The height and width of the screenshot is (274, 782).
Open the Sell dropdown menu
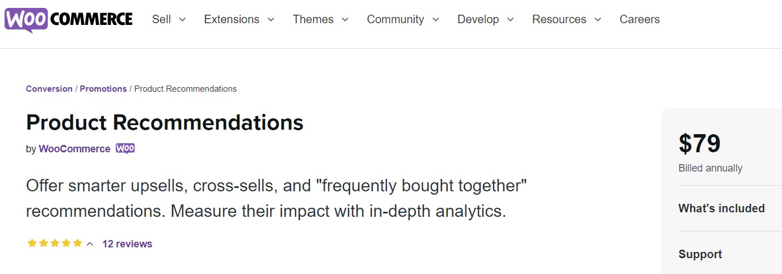coord(169,19)
